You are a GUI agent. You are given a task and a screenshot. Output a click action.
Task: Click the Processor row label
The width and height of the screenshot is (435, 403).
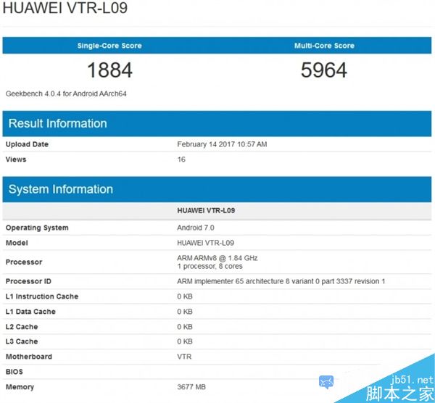pos(24,262)
